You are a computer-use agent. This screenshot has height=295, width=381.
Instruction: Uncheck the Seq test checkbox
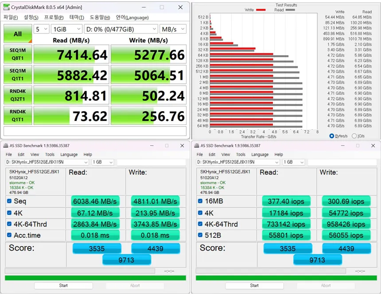(10, 201)
